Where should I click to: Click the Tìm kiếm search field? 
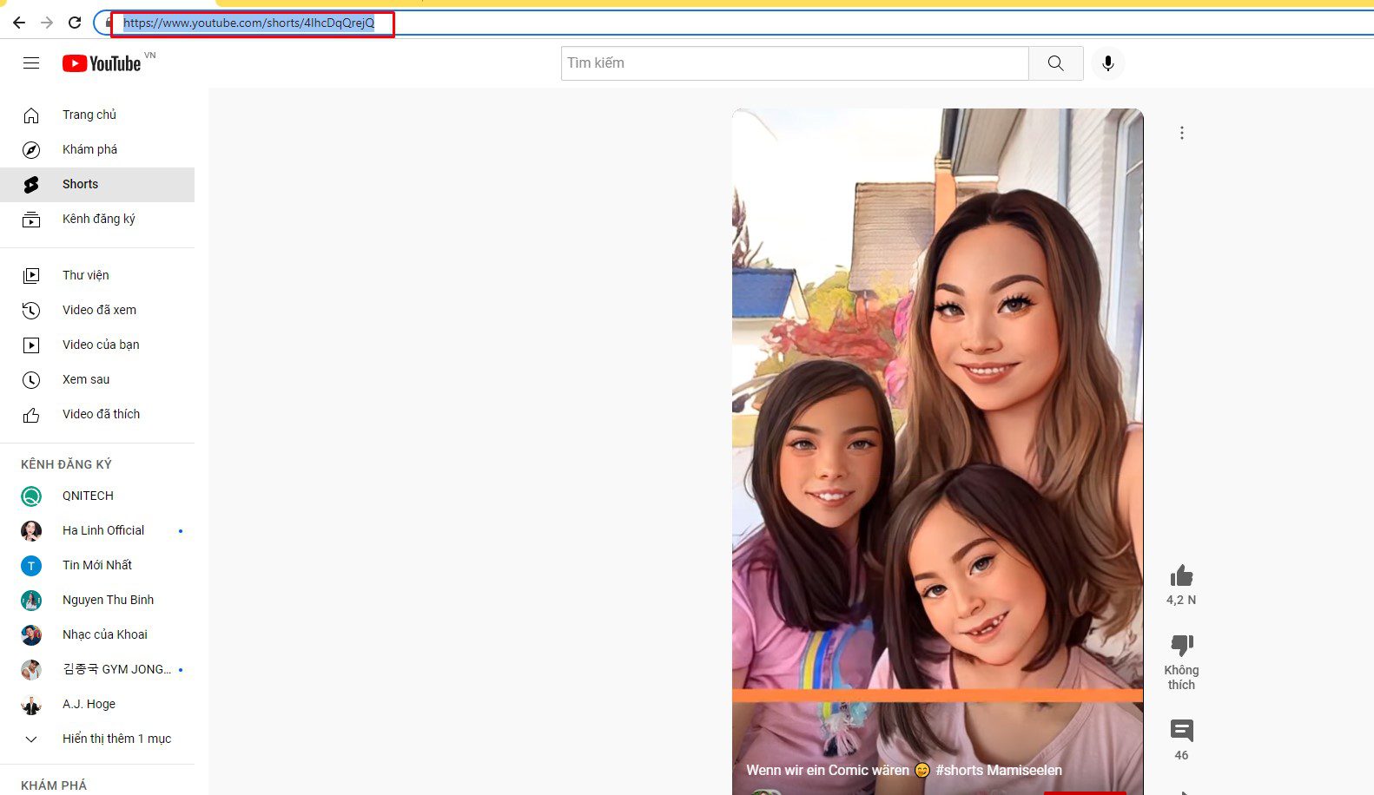tap(795, 63)
